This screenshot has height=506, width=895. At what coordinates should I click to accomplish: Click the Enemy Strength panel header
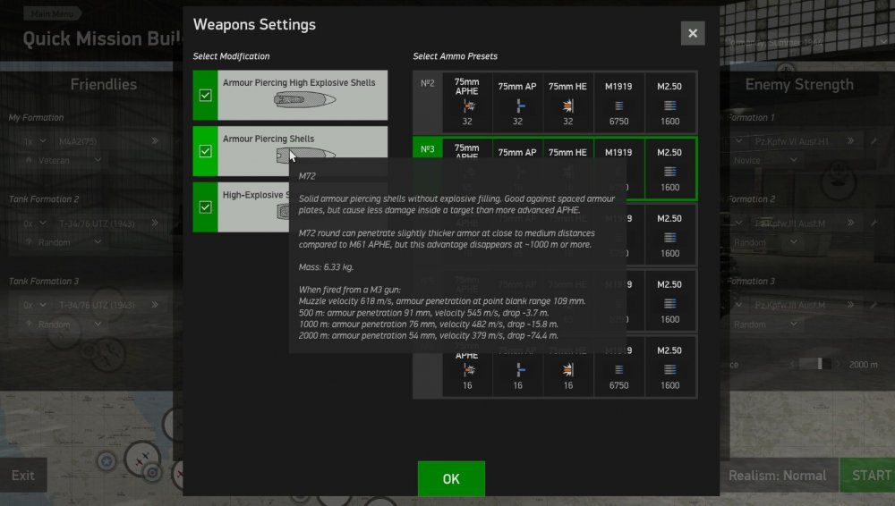click(799, 84)
